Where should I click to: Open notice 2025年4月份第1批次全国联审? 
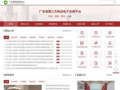point(30,50)
